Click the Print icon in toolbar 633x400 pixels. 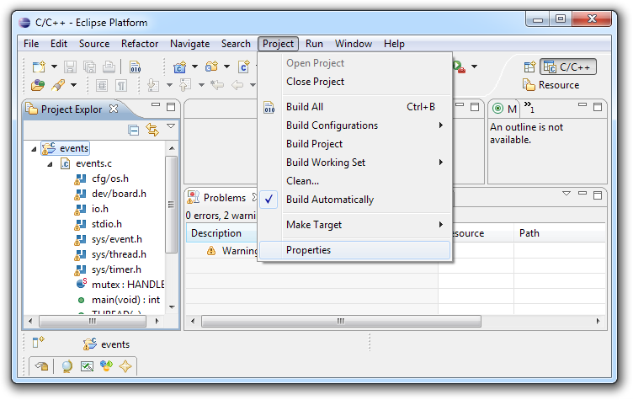coord(109,67)
